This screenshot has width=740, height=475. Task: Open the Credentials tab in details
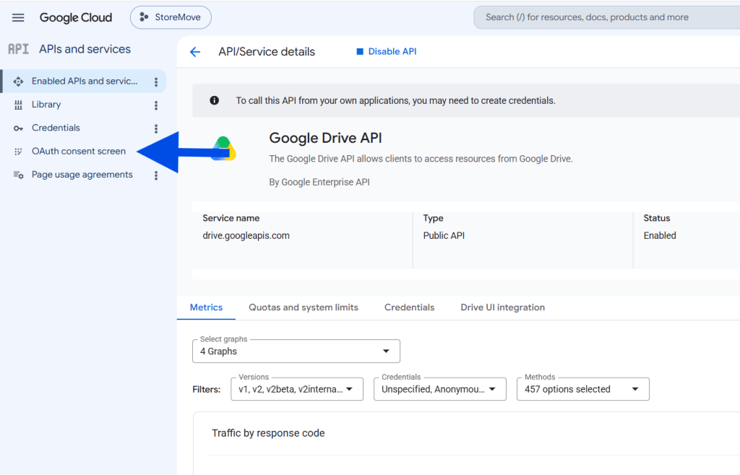tap(409, 308)
